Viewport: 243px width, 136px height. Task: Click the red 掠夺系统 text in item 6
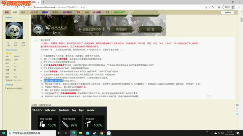click(53, 71)
